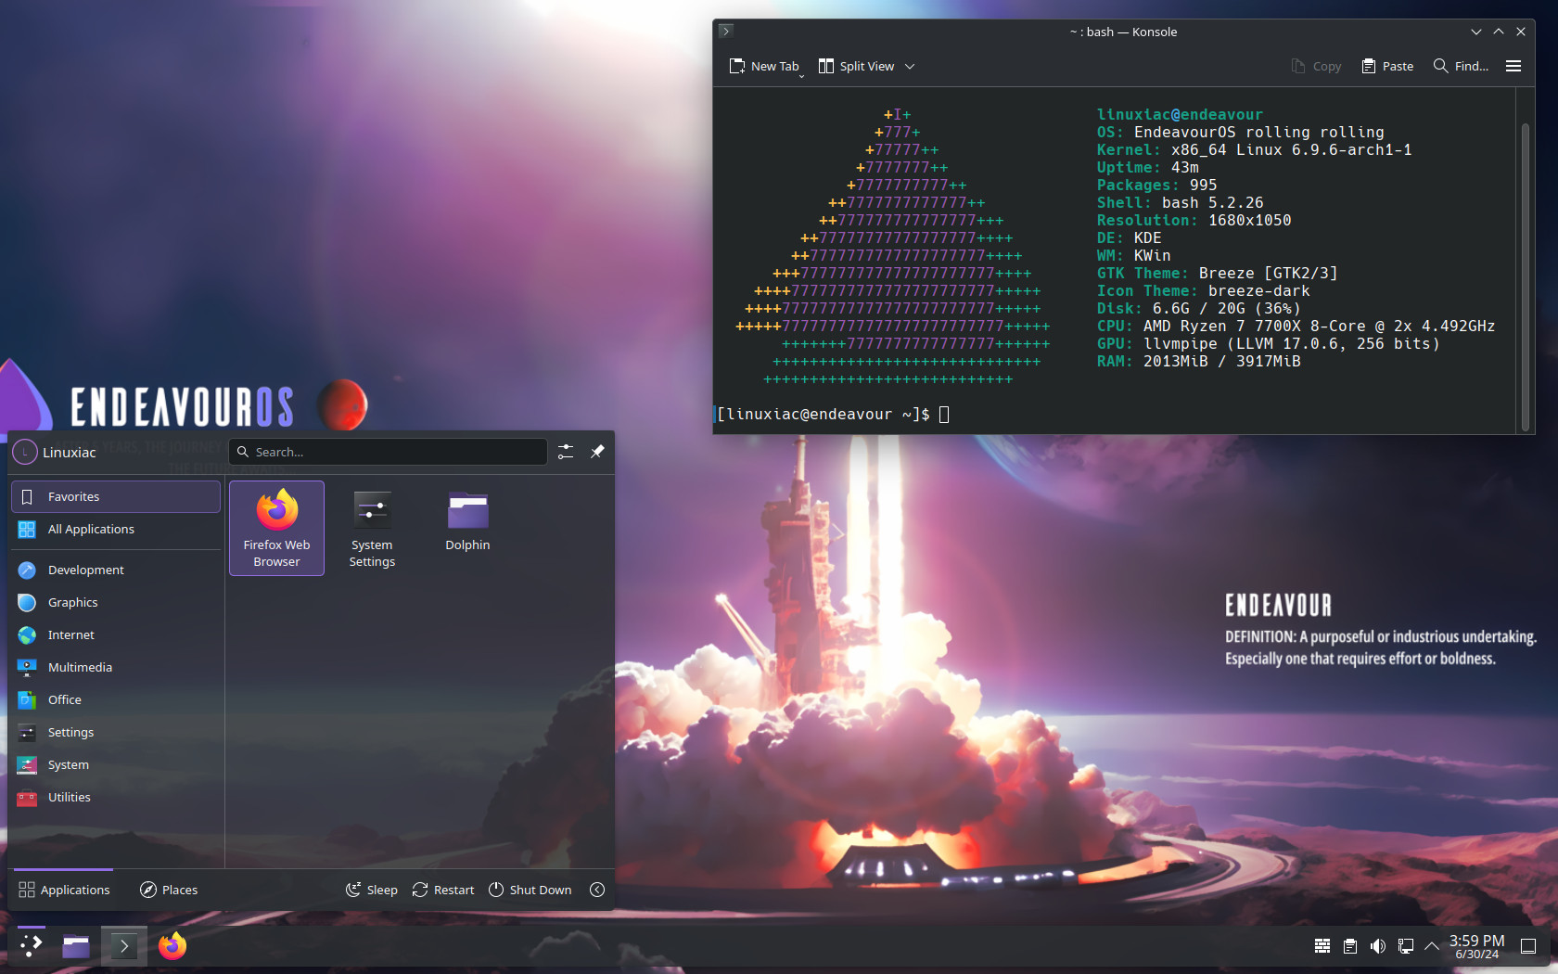Switch to the Places tab

[169, 890]
